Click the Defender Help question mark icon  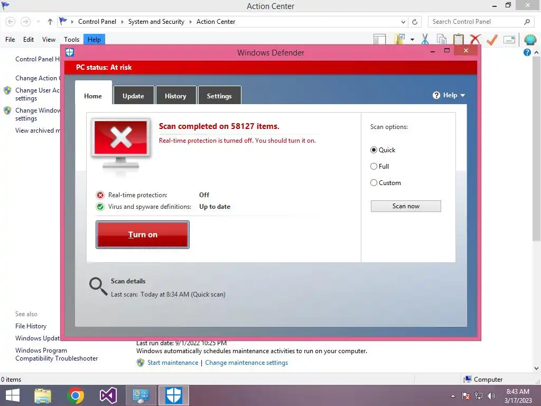tap(436, 95)
